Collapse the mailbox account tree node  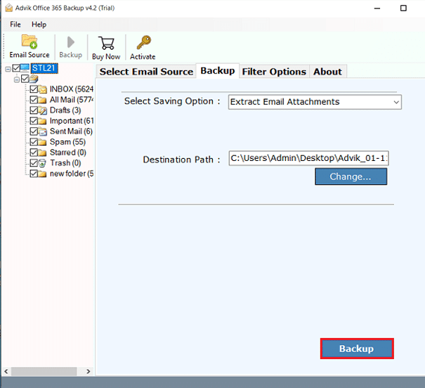[x=17, y=79]
